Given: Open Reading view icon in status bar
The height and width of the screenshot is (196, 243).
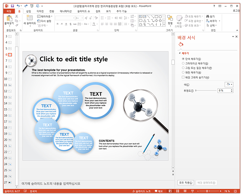Looking at the screenshot, I should pos(185,191).
